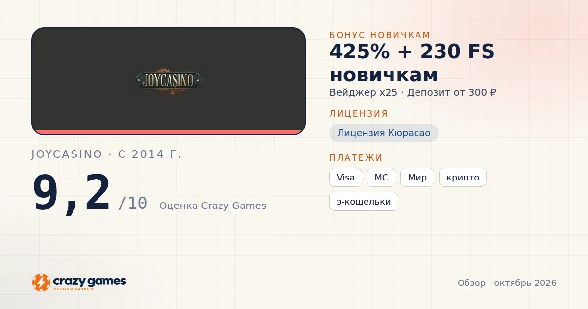Click the Вейджер x25 deposit line

click(x=413, y=92)
